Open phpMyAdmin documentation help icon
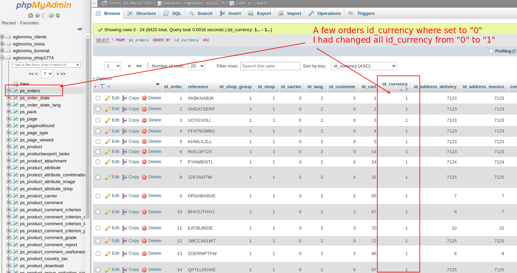Viewport: 517px width, 273px height. click(37, 15)
